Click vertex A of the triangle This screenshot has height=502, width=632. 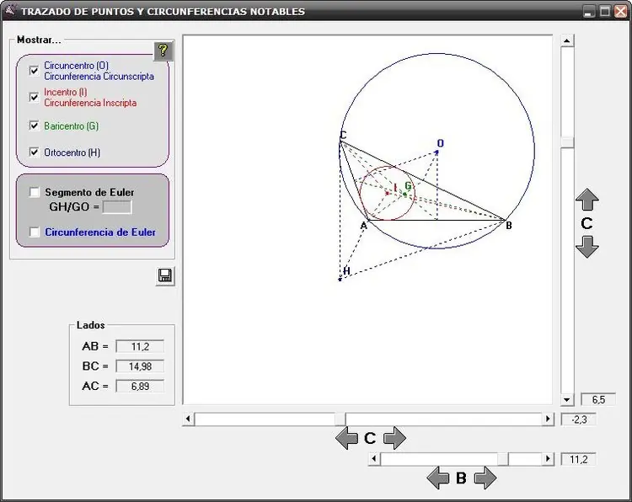[367, 220]
